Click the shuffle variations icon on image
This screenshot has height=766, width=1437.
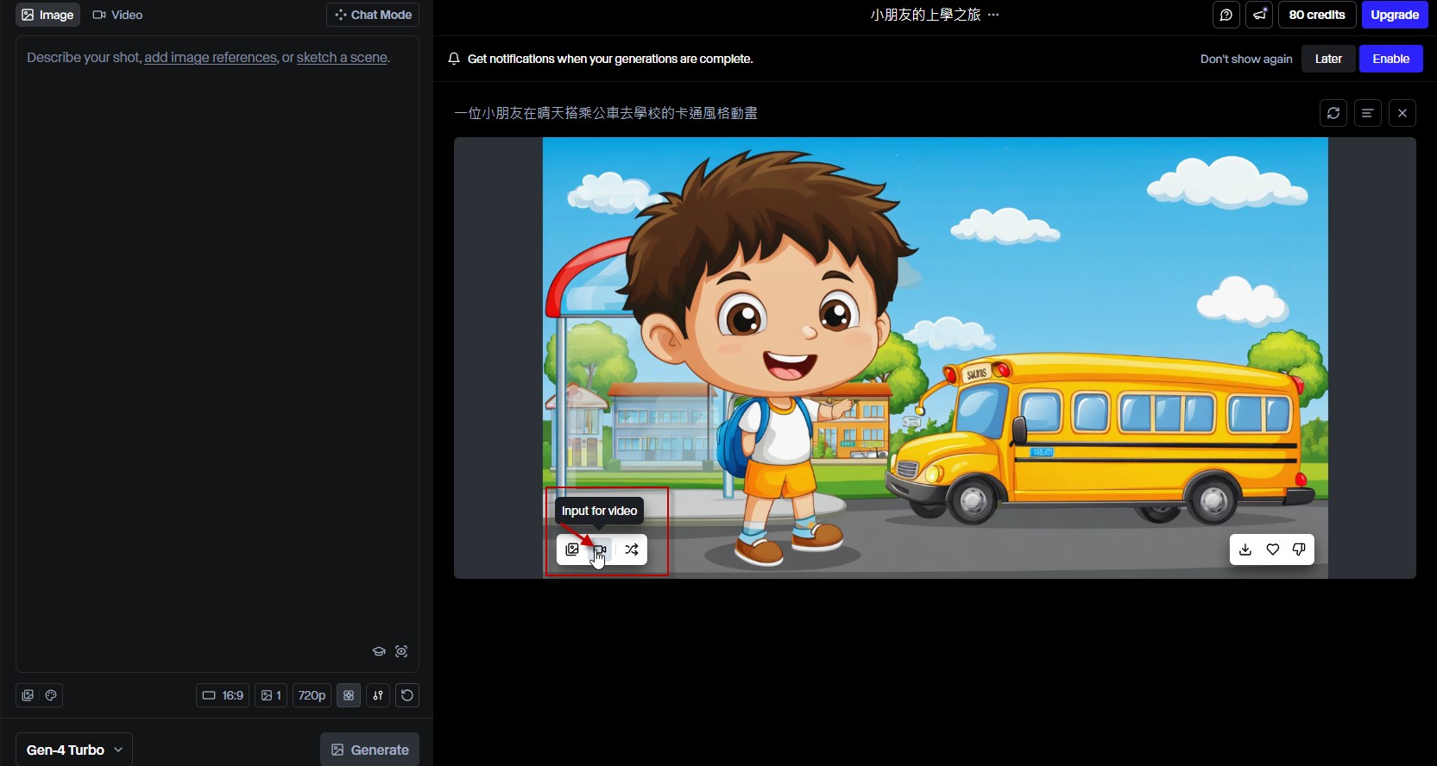click(632, 549)
